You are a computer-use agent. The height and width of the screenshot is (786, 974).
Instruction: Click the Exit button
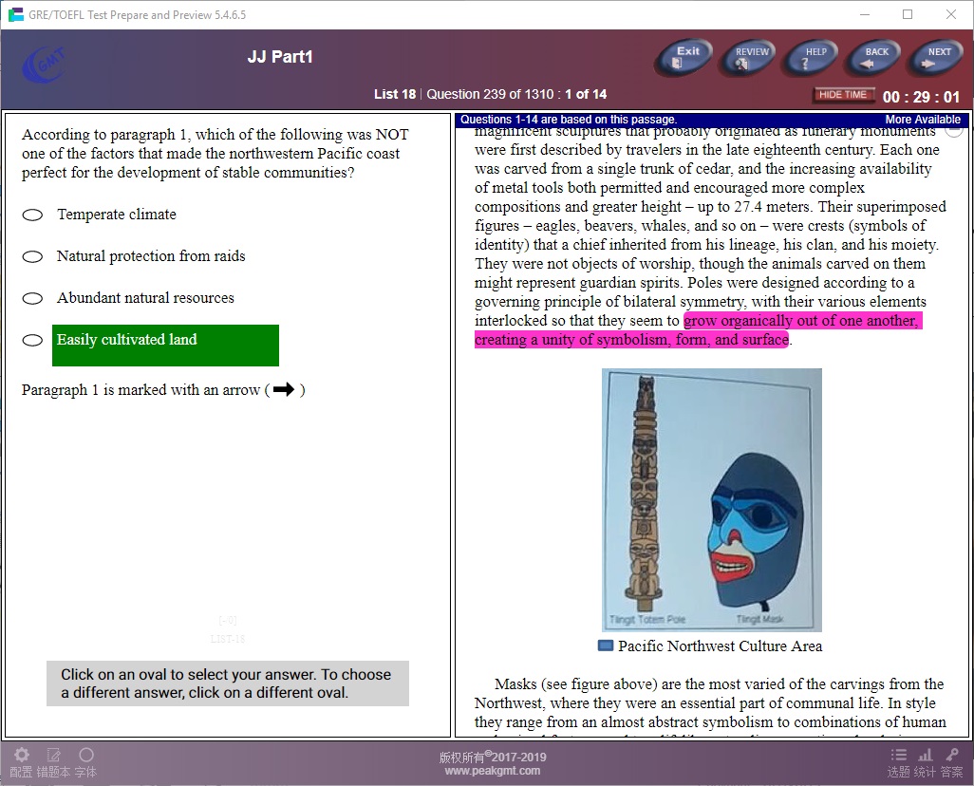point(684,57)
